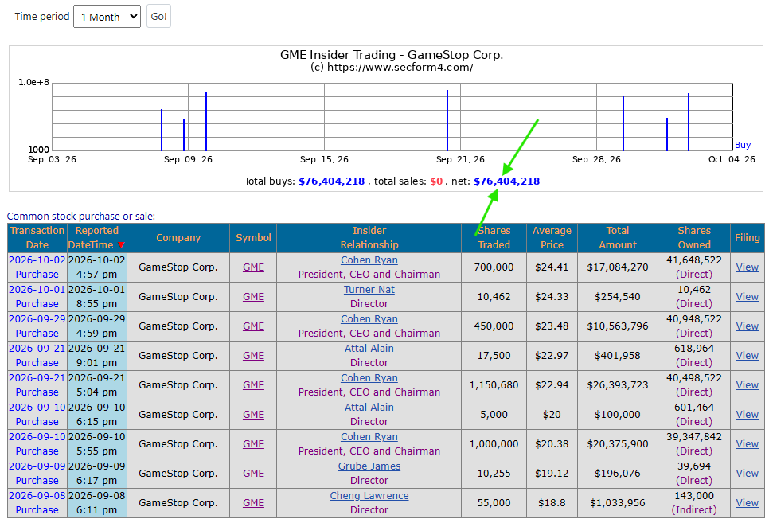This screenshot has height=523, width=769.
Task: View filing for $10,563,796 purchase
Action: point(747,326)
